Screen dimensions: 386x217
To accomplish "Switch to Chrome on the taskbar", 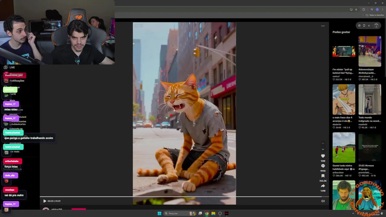I will [207, 213].
